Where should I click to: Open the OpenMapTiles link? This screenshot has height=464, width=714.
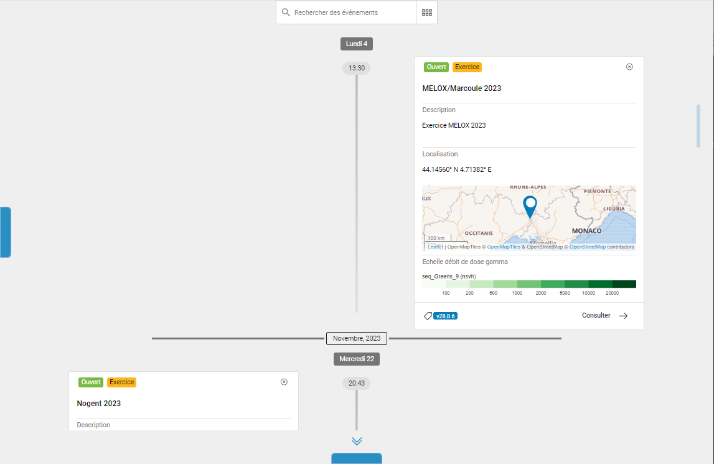(x=504, y=247)
